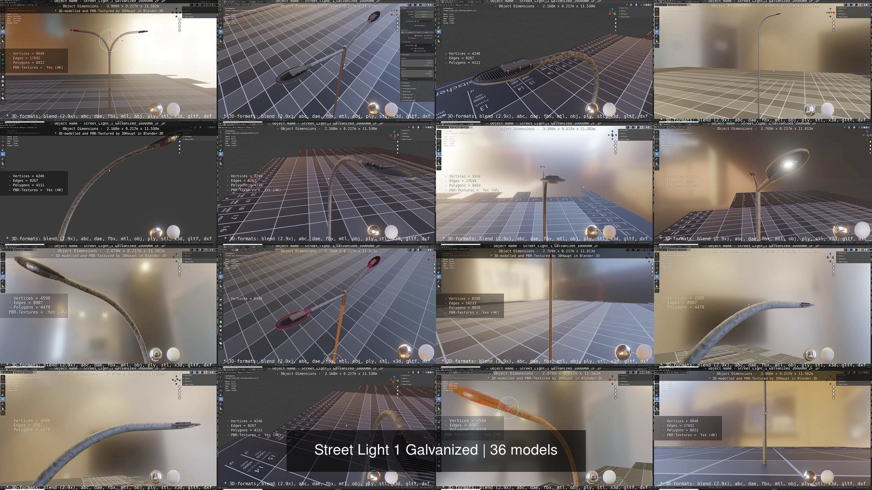The height and width of the screenshot is (490, 872).
Task: Click the 3D Cursor Location X field
Action: (417, 60)
